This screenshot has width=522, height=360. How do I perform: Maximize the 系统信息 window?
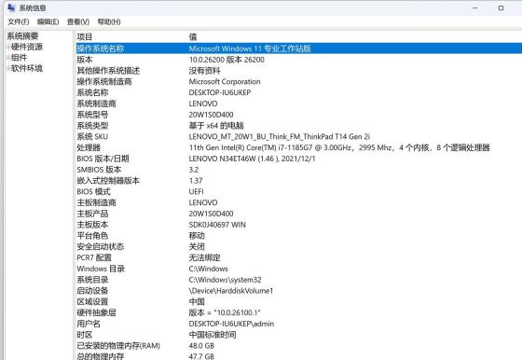(x=501, y=7)
